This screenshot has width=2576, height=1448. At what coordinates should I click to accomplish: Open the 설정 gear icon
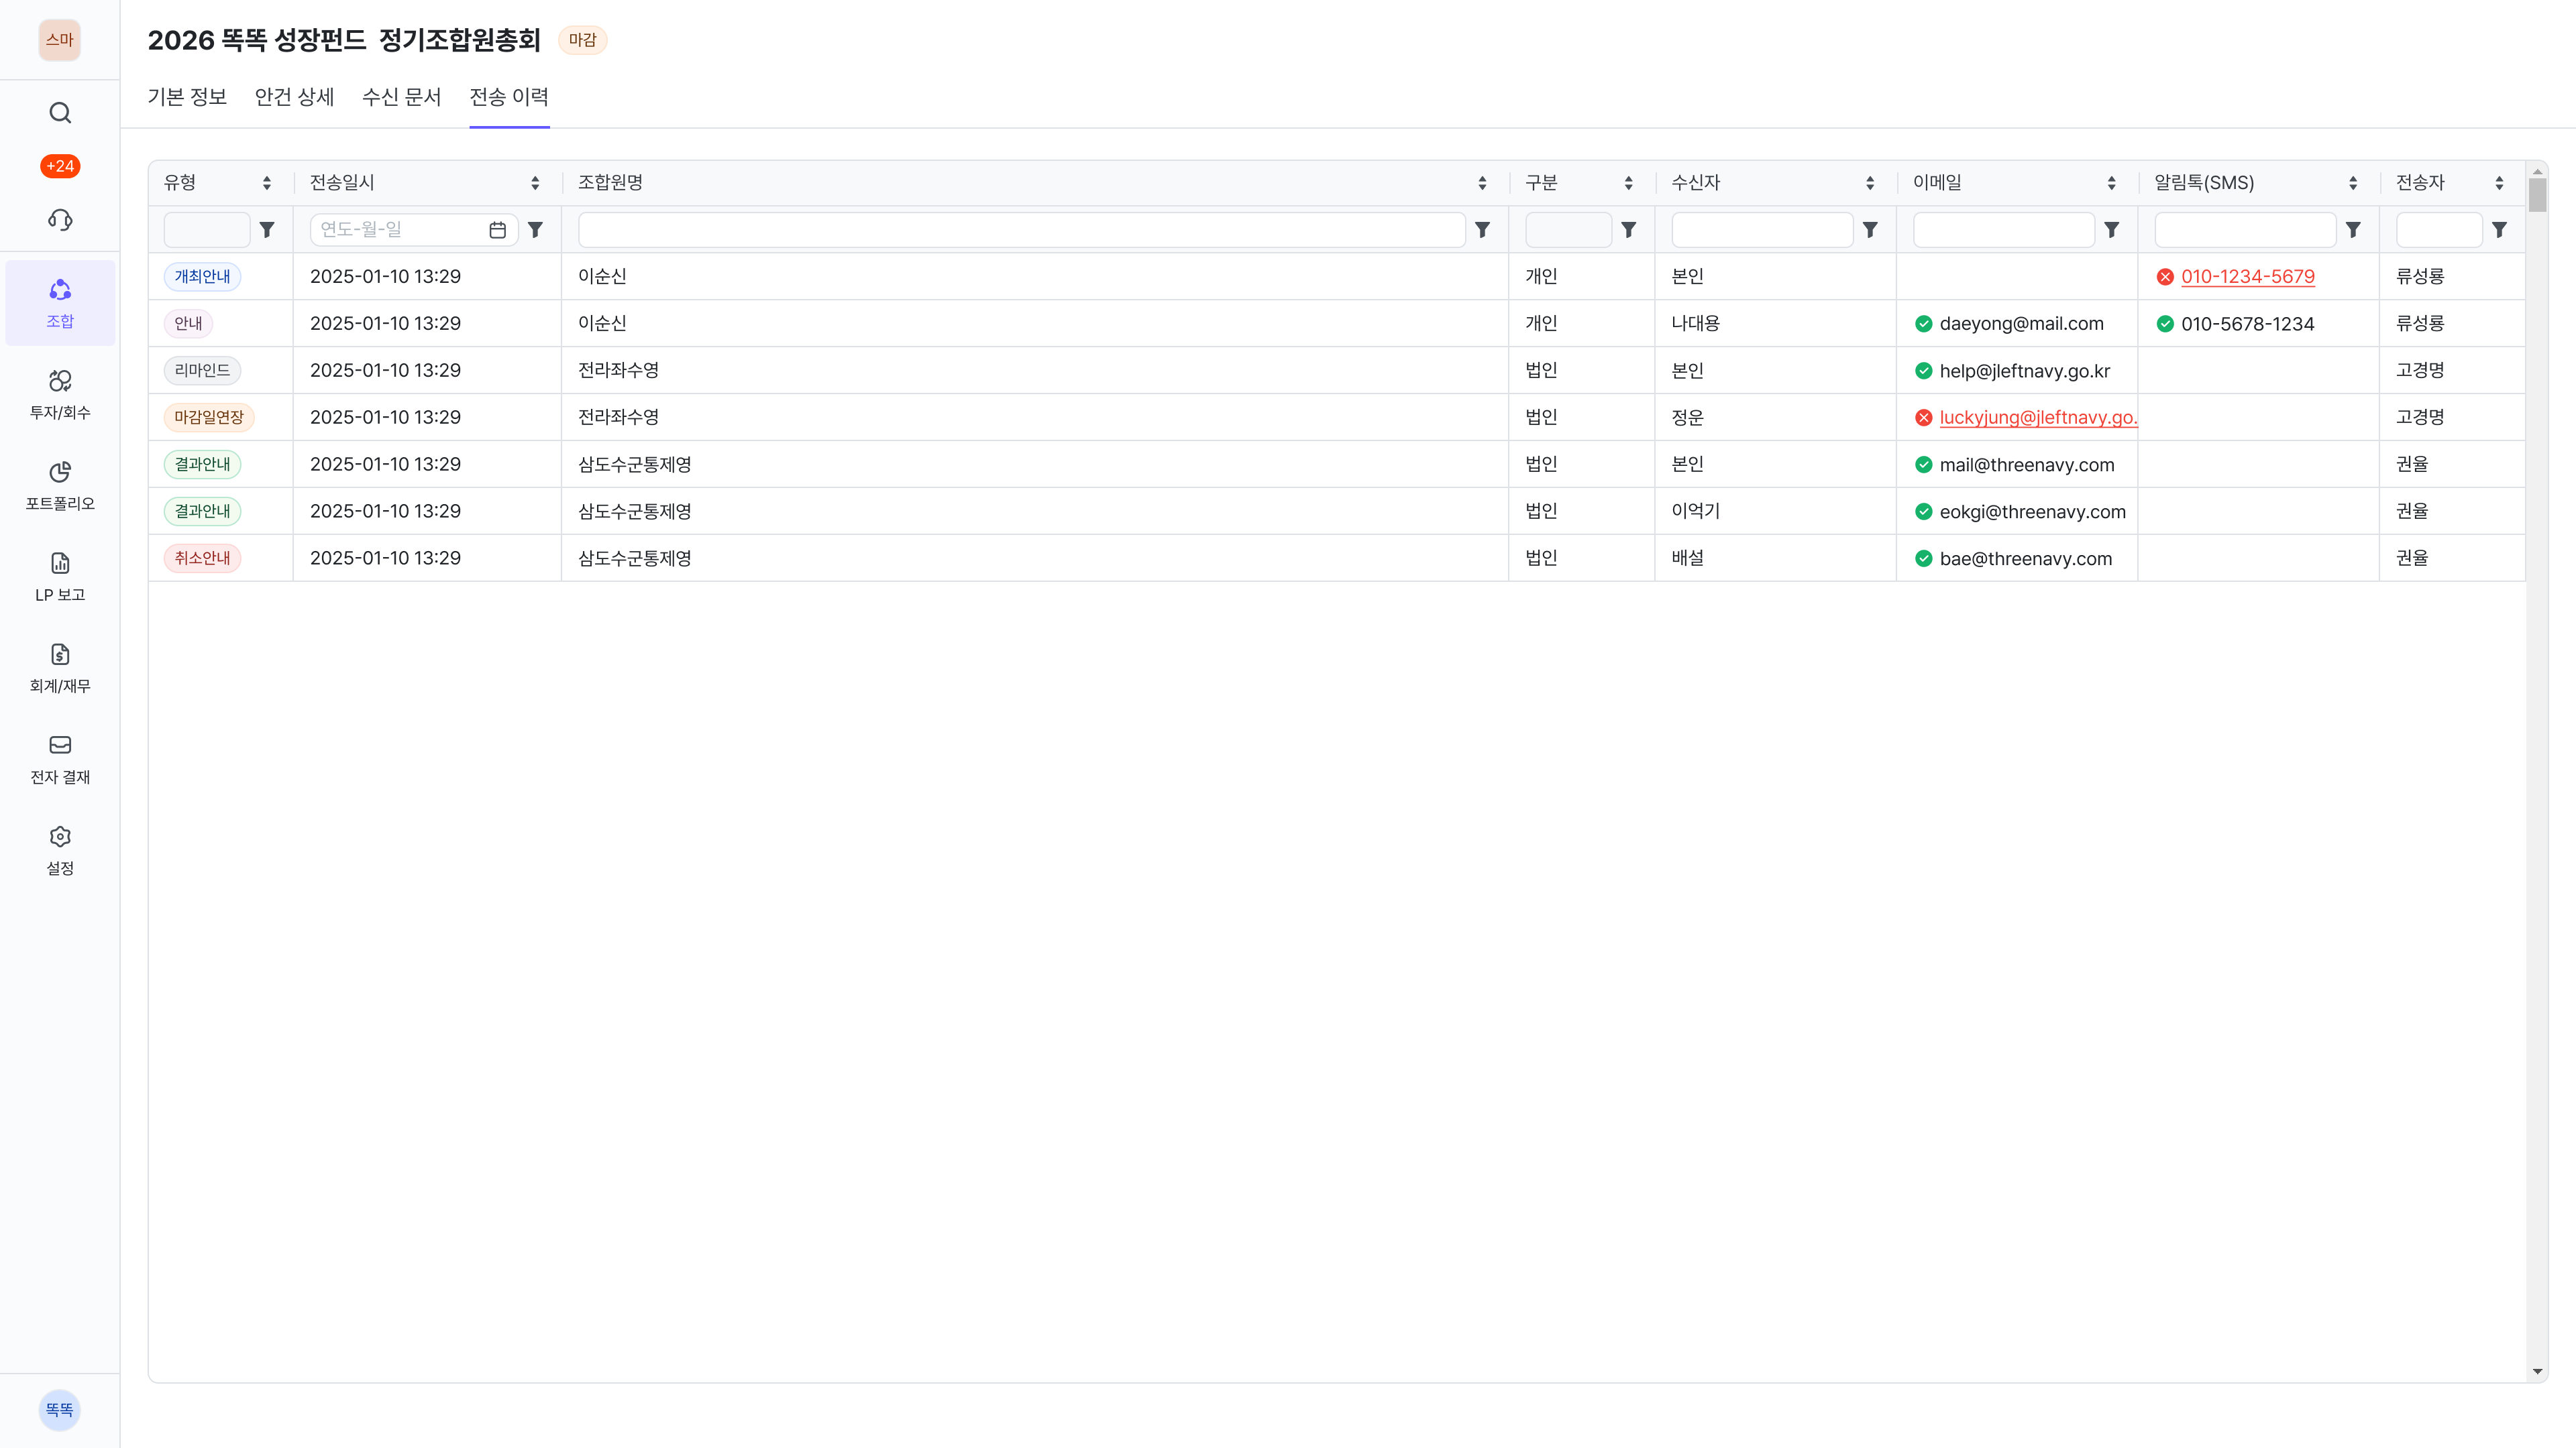(60, 849)
